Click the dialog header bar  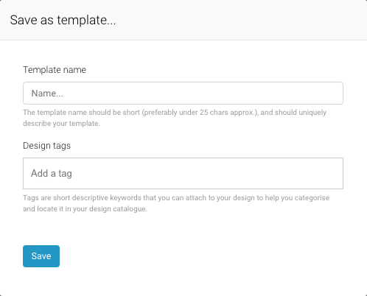tap(183, 20)
